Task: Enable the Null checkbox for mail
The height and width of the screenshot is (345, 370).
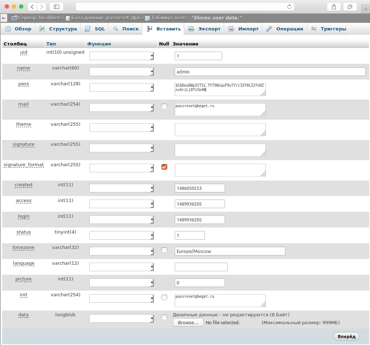Action: [x=164, y=106]
